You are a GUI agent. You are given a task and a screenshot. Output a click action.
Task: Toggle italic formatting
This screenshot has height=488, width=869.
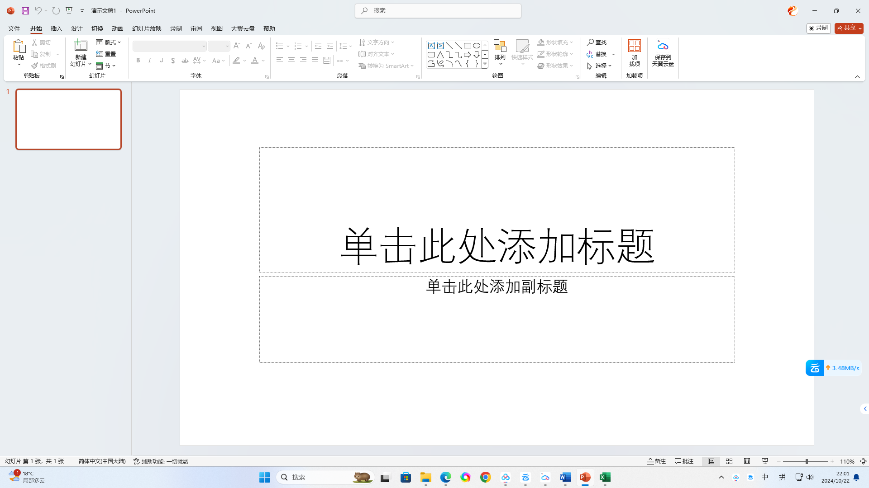pos(150,60)
